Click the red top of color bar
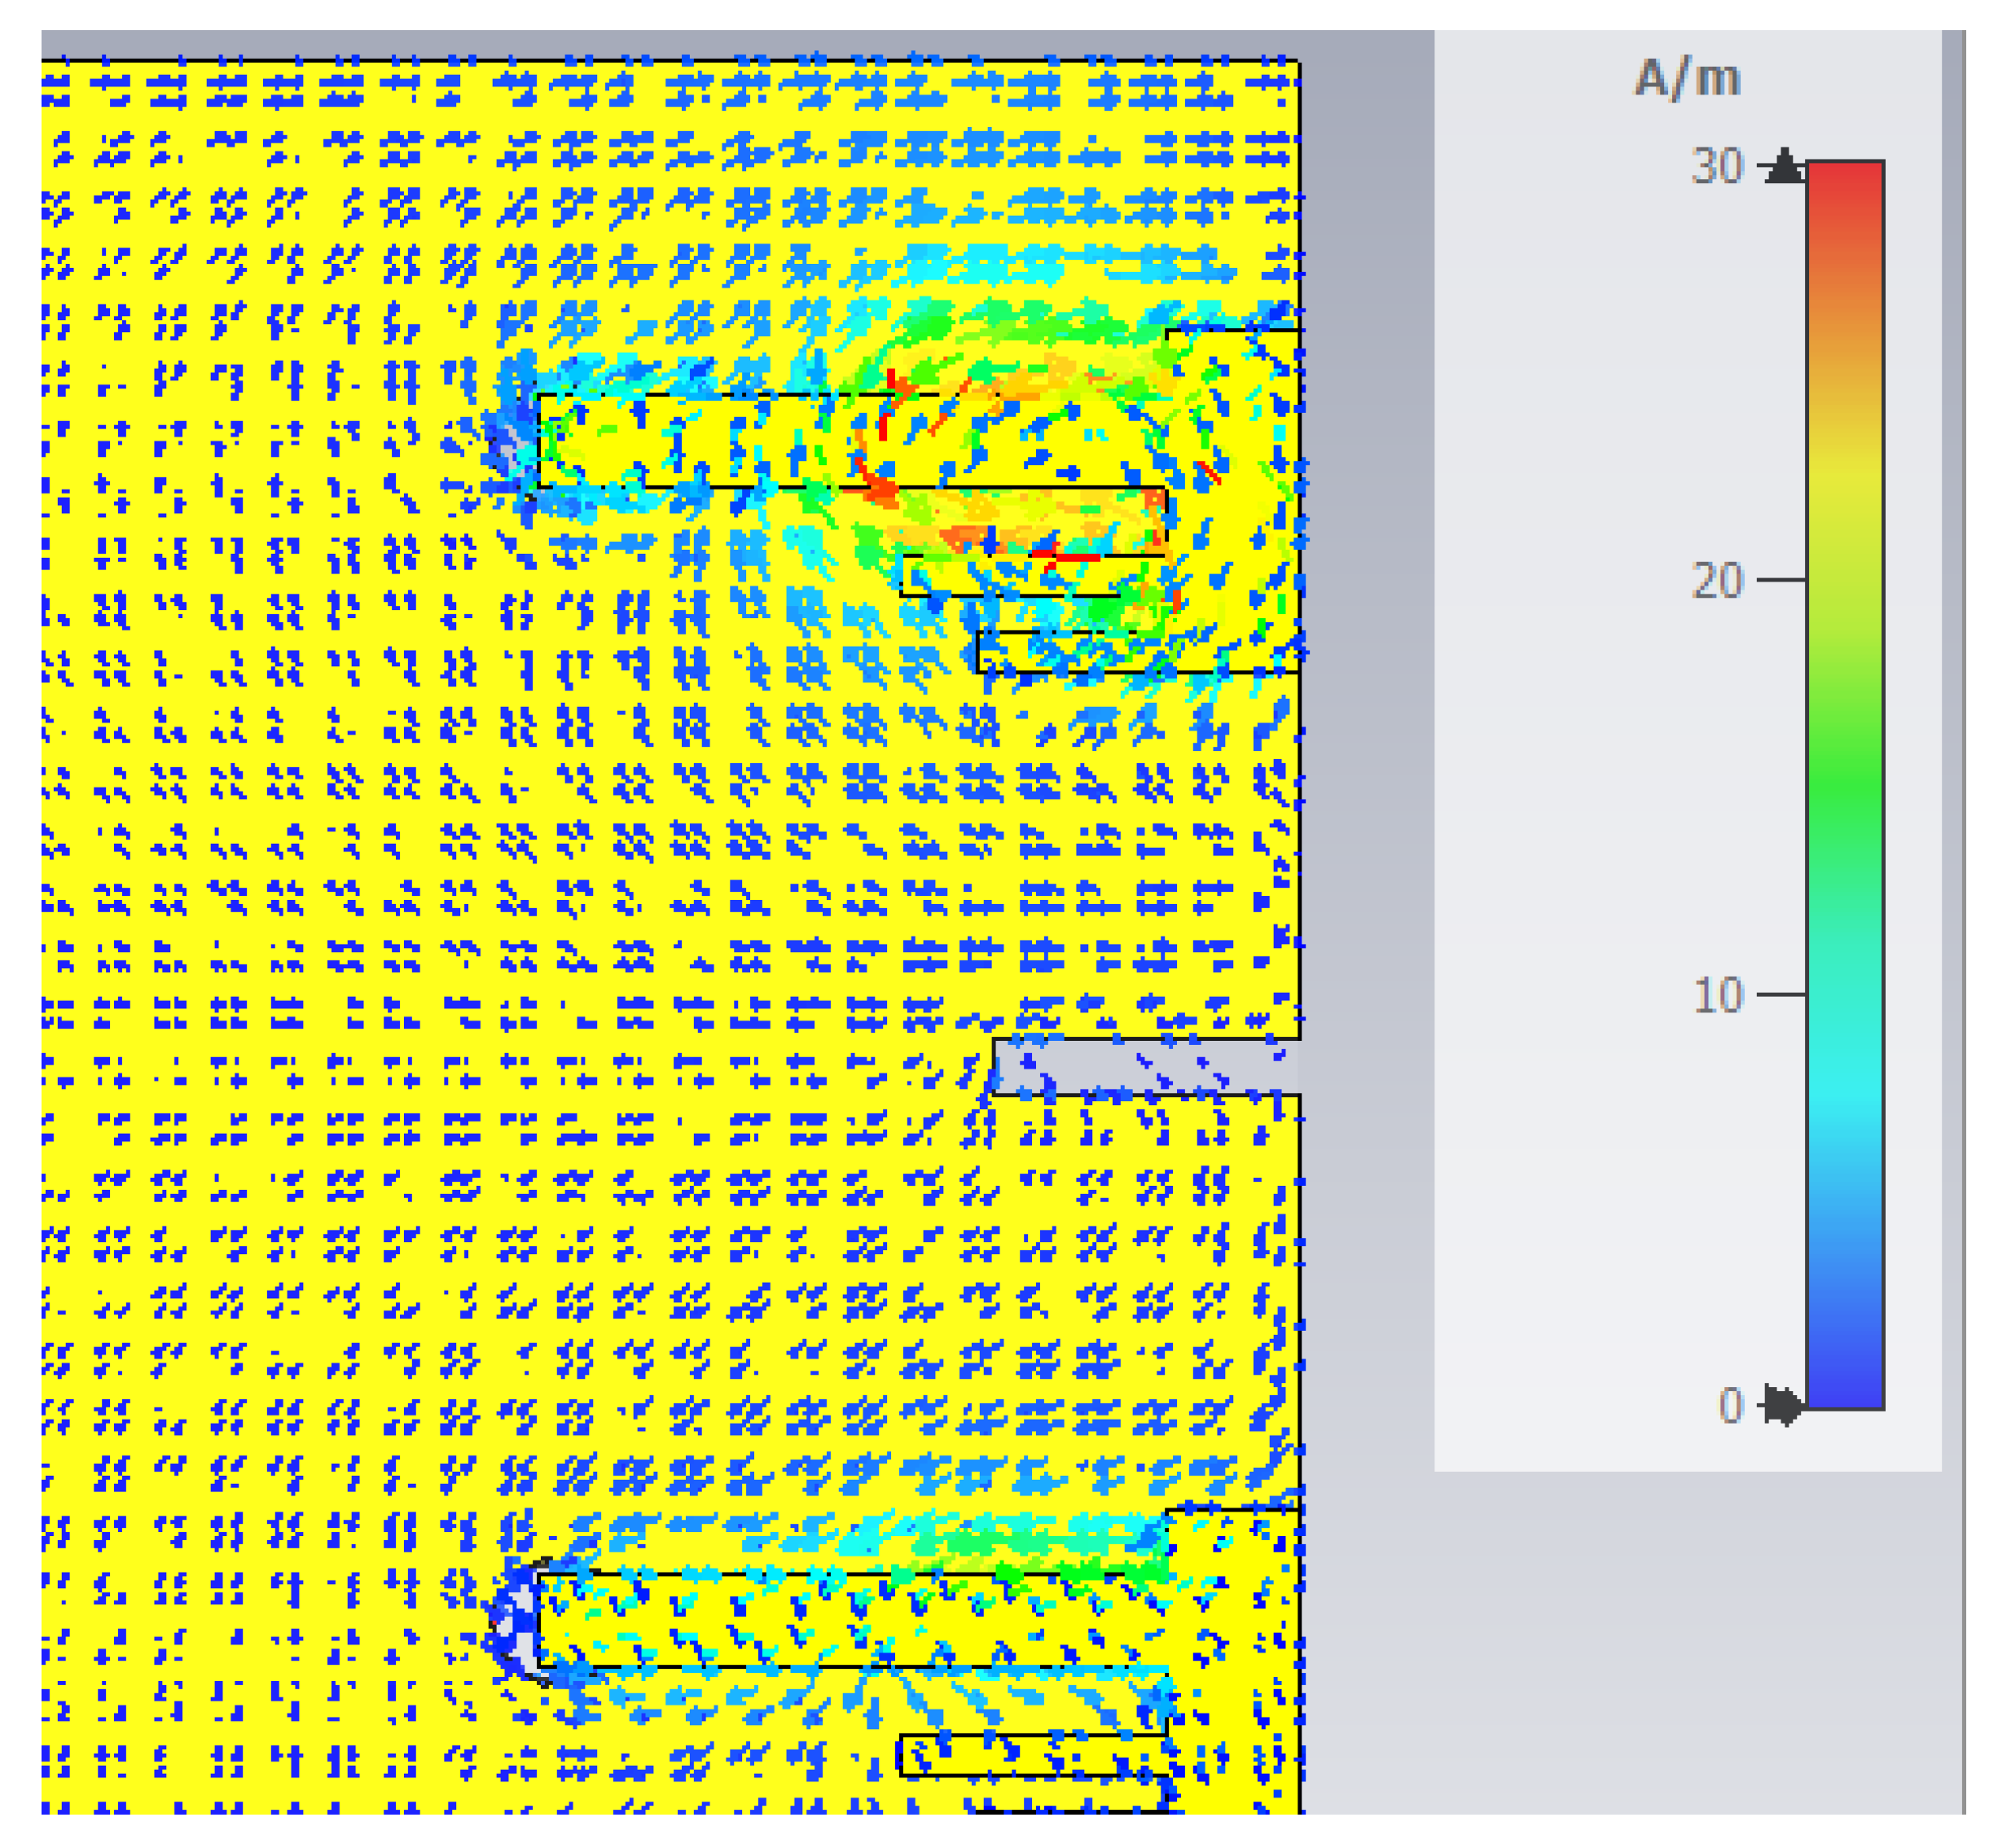Screen dimensions: 1998x1848 pyautogui.click(x=1844, y=185)
